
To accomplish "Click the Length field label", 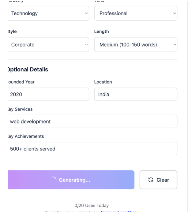I will pos(101,32).
